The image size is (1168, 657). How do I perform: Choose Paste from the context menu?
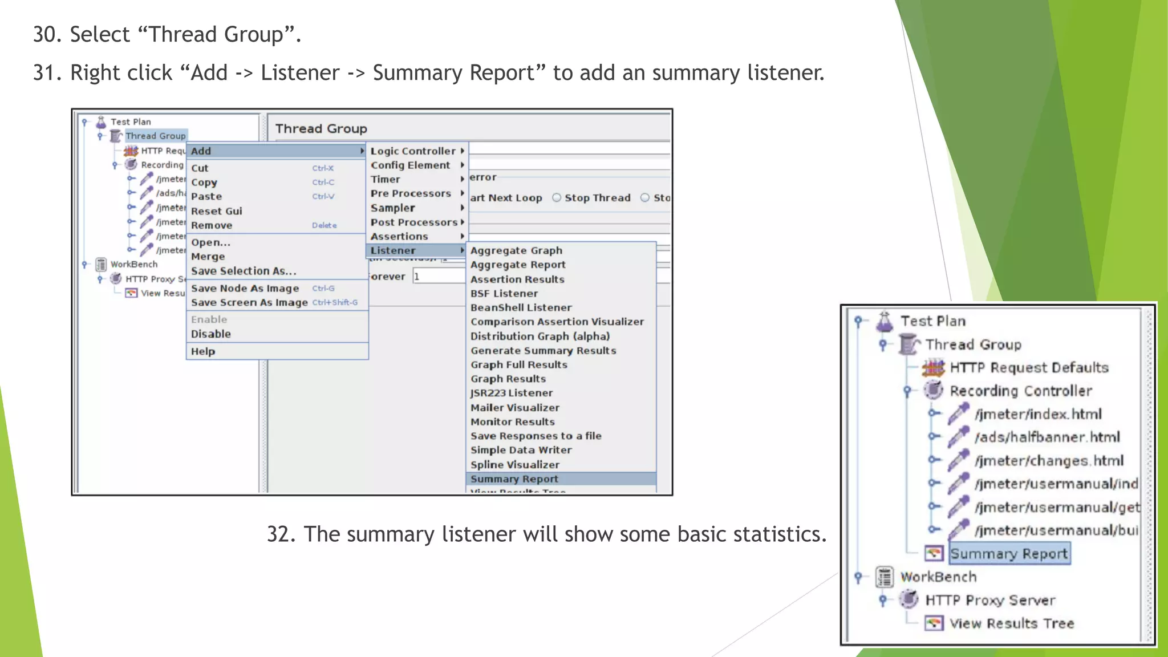tap(277, 197)
